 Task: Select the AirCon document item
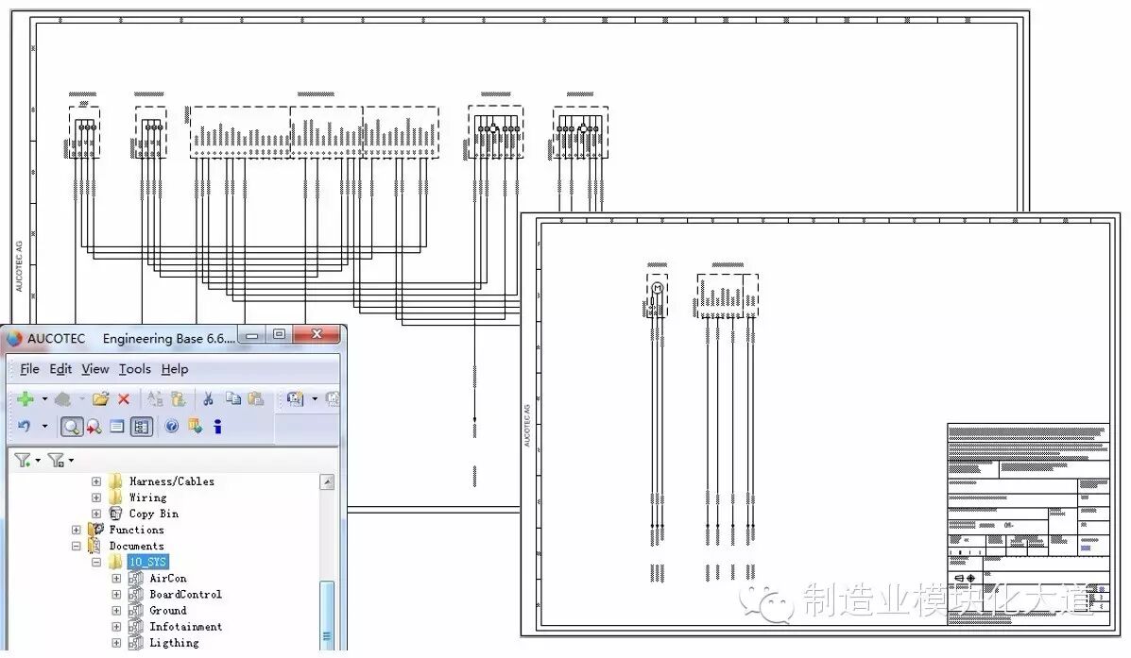pos(168,578)
